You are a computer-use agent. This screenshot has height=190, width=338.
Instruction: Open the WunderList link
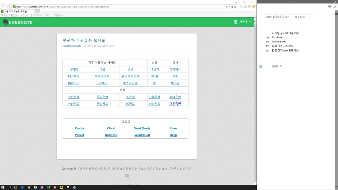[x=142, y=135]
